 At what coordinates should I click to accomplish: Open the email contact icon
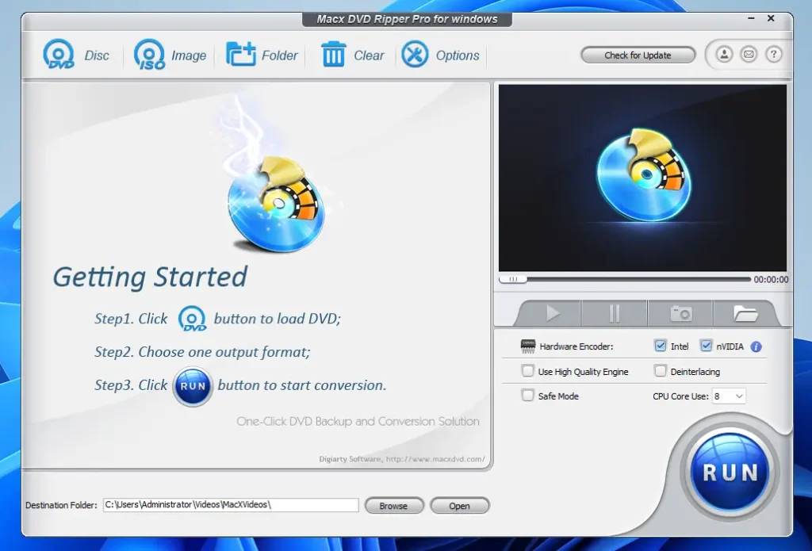coord(748,55)
